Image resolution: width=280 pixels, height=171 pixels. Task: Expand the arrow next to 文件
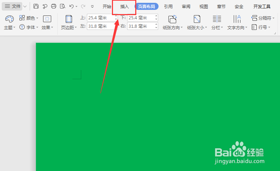pos(25,7)
